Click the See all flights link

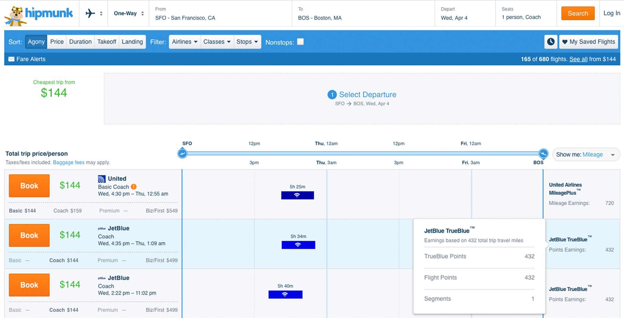click(578, 59)
